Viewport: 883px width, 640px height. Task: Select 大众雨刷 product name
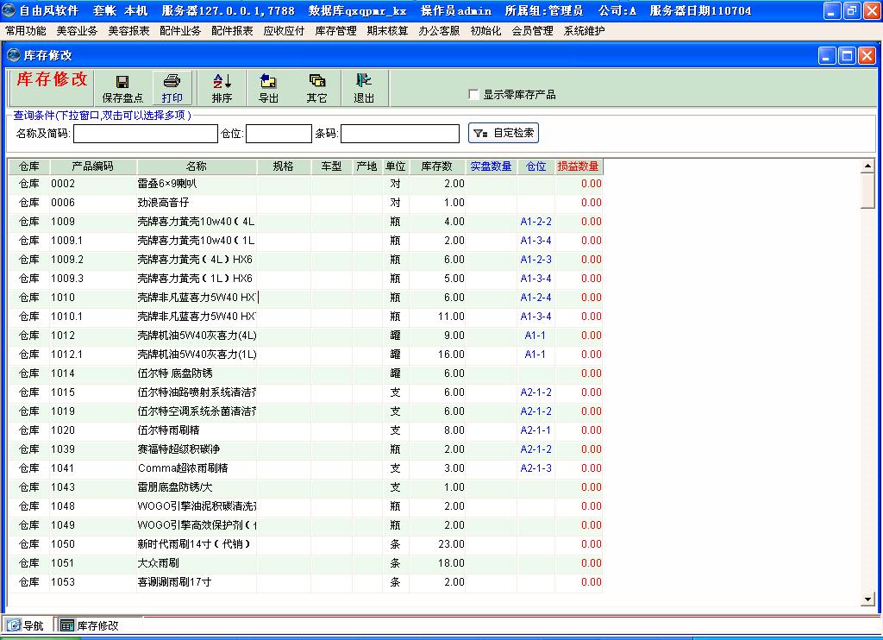[159, 563]
